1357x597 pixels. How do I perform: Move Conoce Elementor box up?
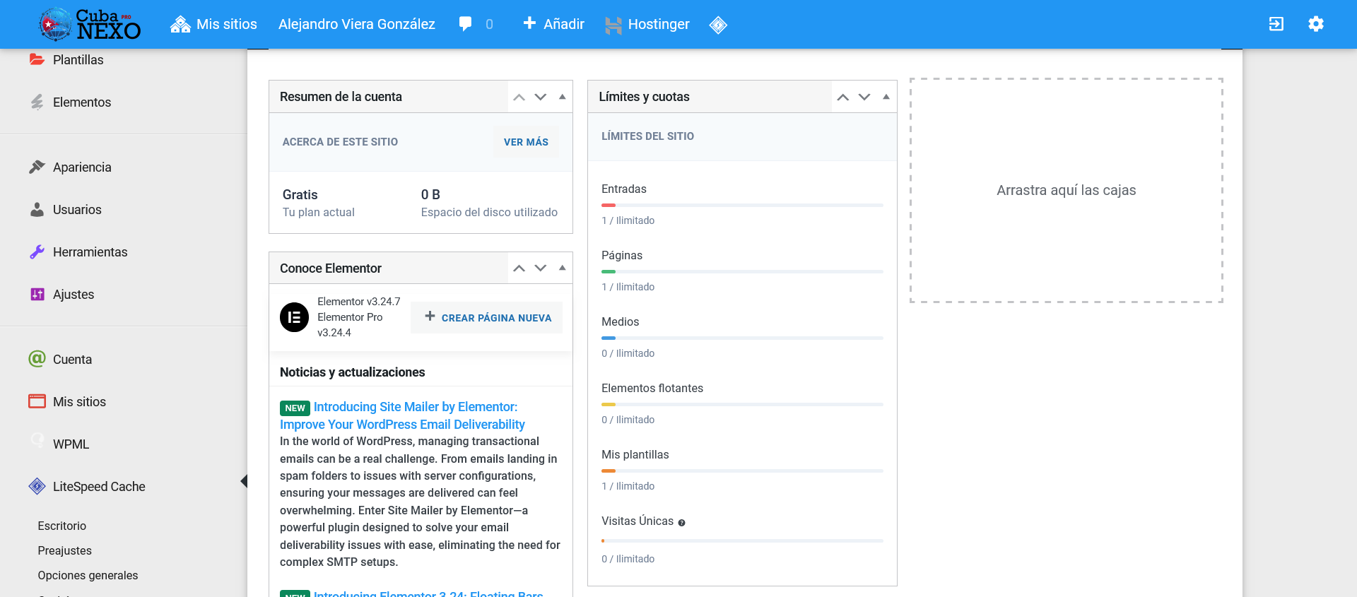[519, 268]
